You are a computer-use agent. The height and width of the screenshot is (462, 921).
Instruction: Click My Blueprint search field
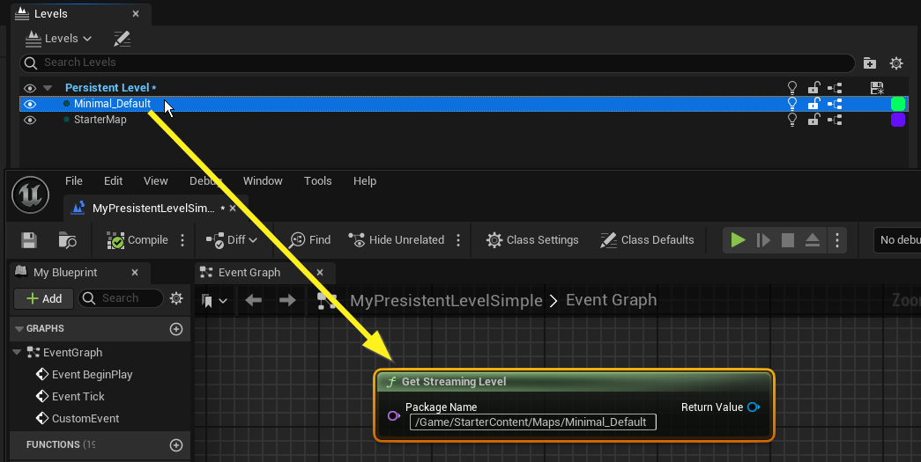pos(121,298)
